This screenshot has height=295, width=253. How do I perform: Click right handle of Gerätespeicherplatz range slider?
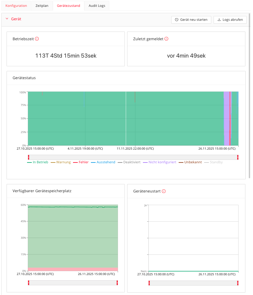[117, 283]
